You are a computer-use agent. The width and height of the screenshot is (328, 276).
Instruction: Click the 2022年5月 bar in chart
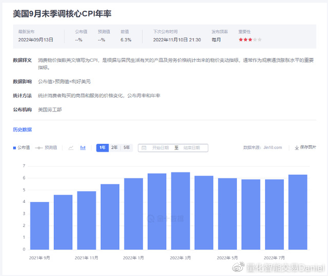(x=228, y=214)
